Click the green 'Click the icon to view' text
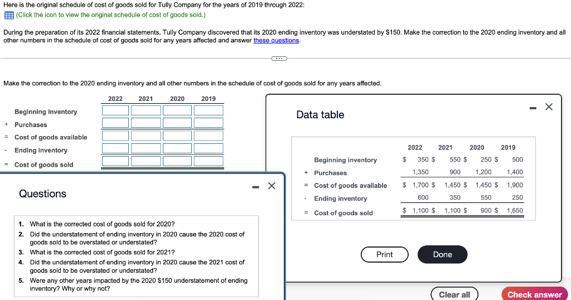 click(x=111, y=15)
